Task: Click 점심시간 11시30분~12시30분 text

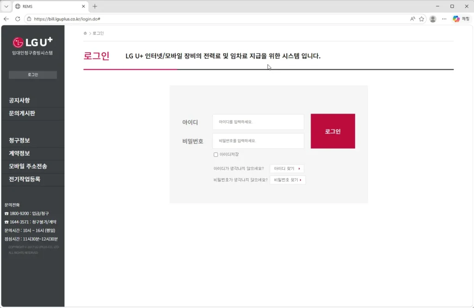Action: [x=31, y=239]
